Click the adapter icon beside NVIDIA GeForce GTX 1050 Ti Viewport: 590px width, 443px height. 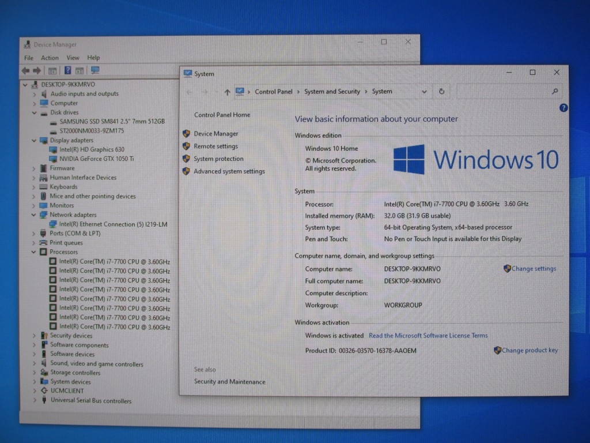53,159
